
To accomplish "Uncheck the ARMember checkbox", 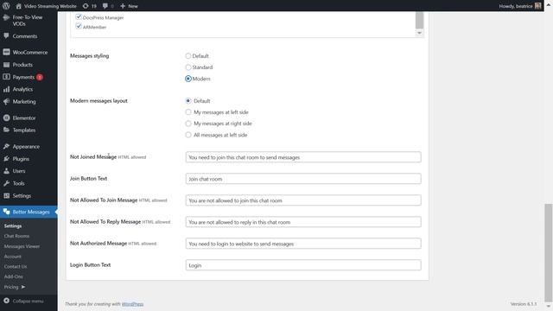I will pyautogui.click(x=79, y=27).
